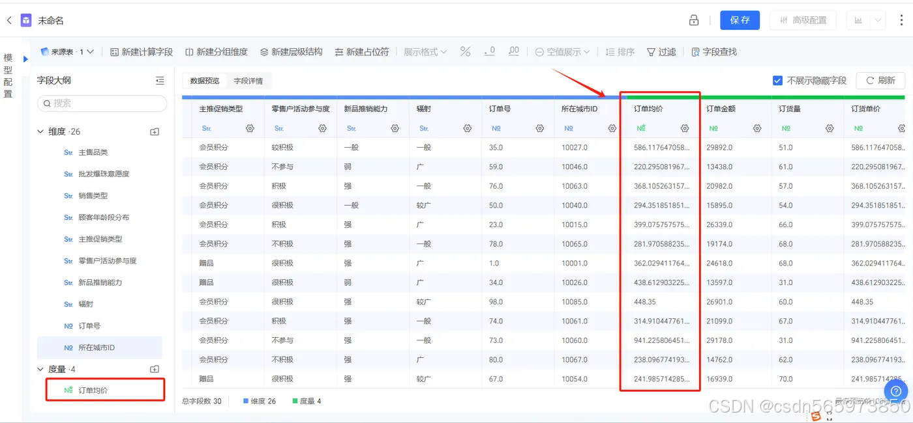Screen dimensions: 913x423
Task: Click add-folder icon beside 度量
Action: click(155, 369)
